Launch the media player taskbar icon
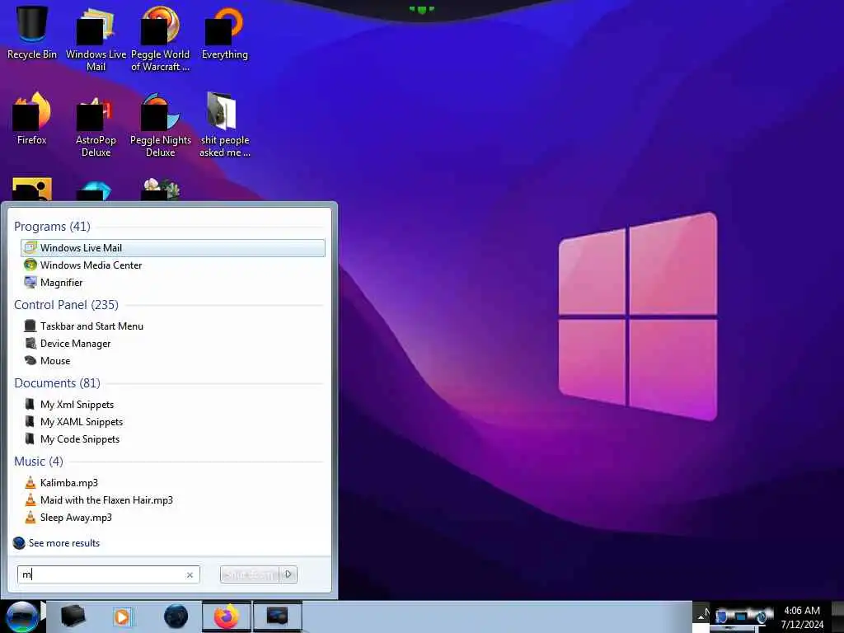This screenshot has width=844, height=633. [x=122, y=617]
